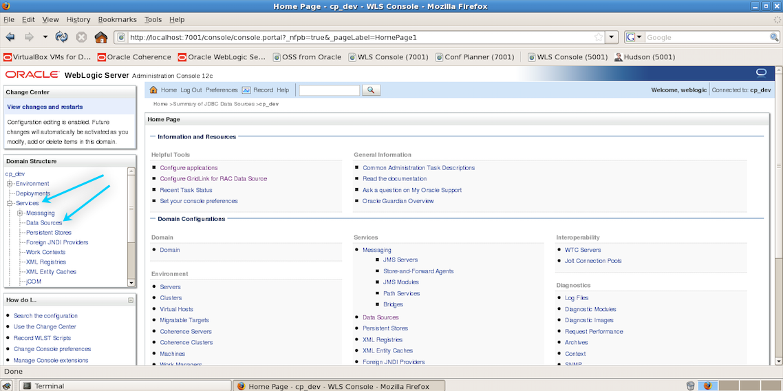
Task: Click the Firefox home icon in the navigation bar
Action: tap(101, 37)
